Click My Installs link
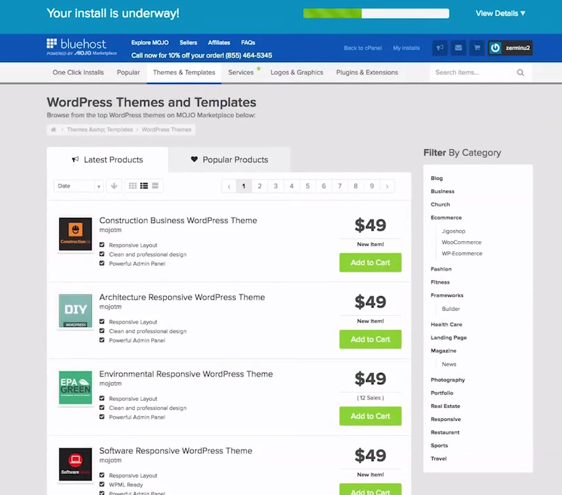562x495 pixels. tap(406, 48)
